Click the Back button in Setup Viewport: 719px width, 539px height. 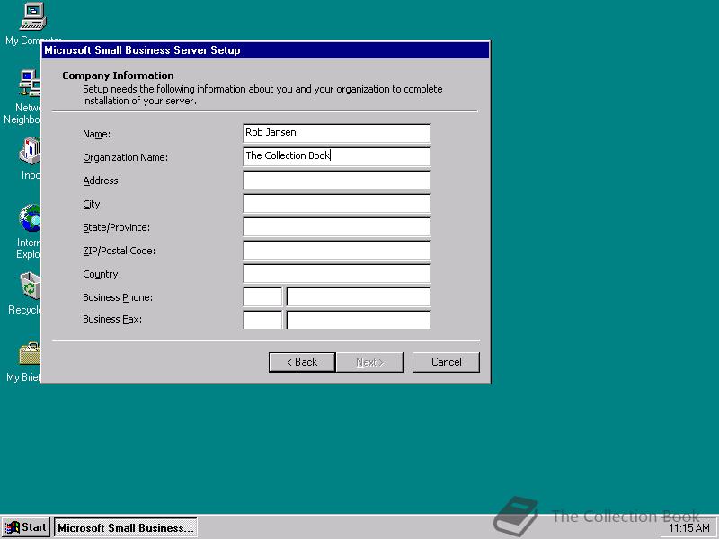click(x=301, y=362)
